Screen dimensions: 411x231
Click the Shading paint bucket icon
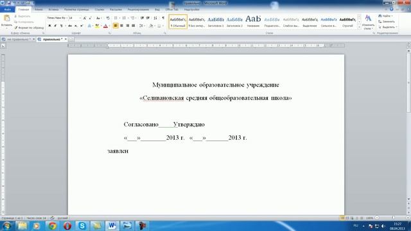pyautogui.click(x=152, y=26)
